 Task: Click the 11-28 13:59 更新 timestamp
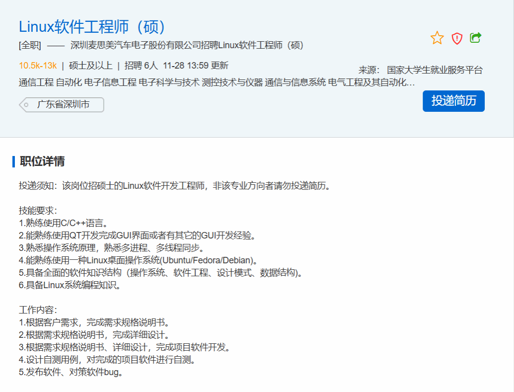point(195,66)
